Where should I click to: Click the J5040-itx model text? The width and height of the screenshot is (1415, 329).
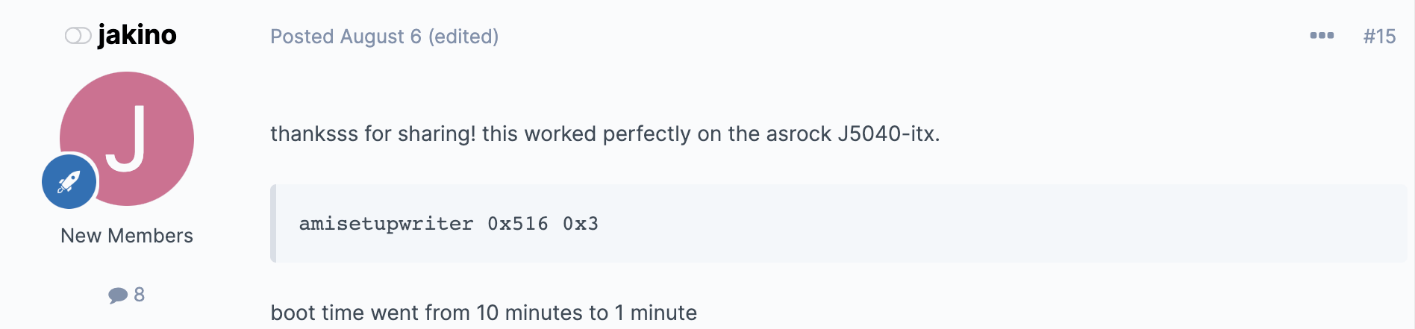click(887, 134)
